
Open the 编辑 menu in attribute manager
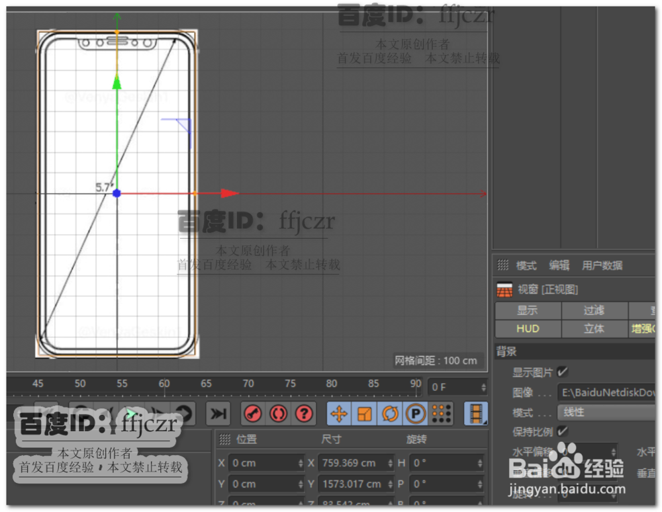[x=559, y=265]
